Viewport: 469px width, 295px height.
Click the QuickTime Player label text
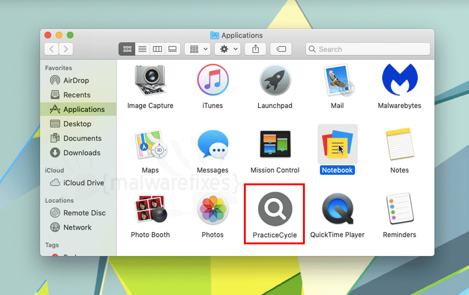(337, 235)
